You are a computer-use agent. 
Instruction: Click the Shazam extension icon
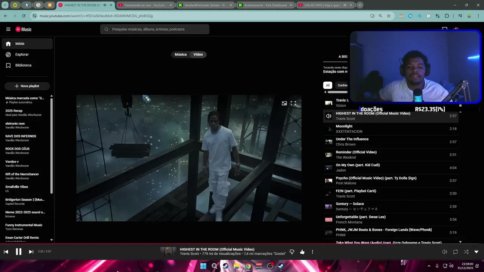coord(410,16)
